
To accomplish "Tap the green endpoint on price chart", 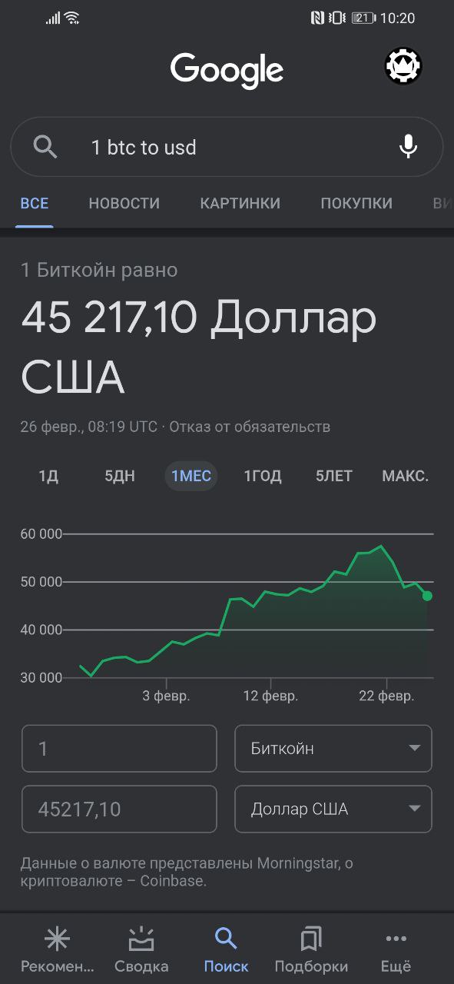I will coord(427,596).
